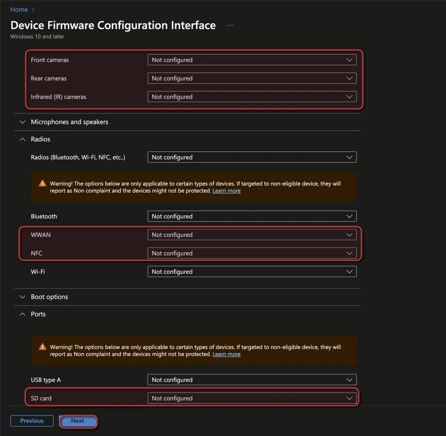Click the 'Front cameras' label
This screenshot has height=436, width=446.
point(50,60)
